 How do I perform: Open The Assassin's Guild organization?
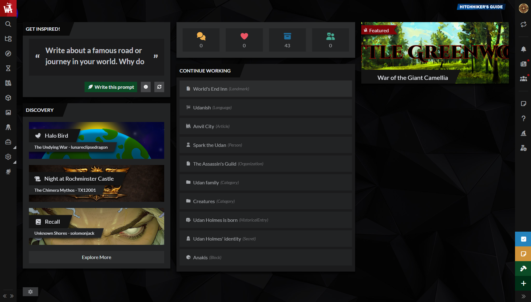tap(266, 164)
